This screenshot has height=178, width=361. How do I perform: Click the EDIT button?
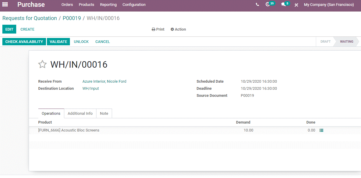point(9,29)
